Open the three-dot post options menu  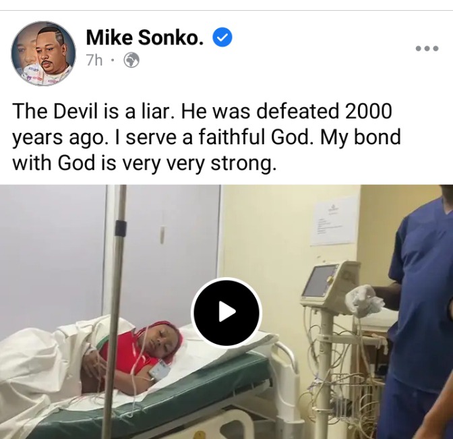tap(427, 49)
